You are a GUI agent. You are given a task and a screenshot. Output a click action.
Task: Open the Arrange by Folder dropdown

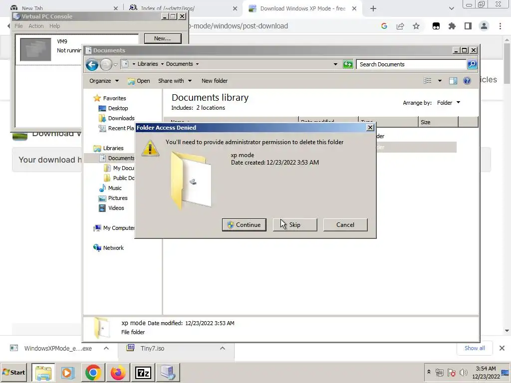449,103
